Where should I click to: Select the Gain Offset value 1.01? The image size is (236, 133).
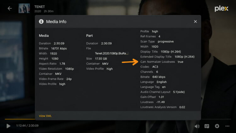pos(161,97)
